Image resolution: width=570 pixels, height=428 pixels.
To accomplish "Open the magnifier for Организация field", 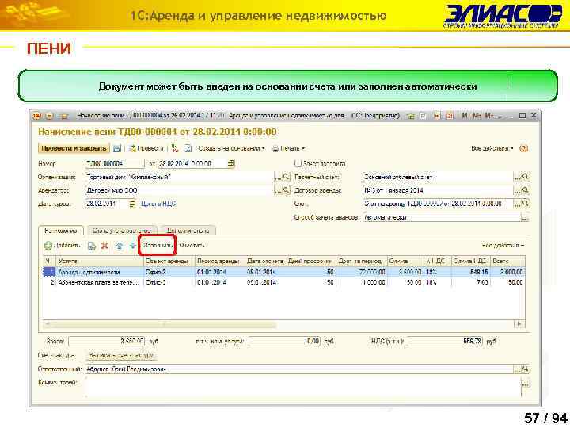I will 287,177.
